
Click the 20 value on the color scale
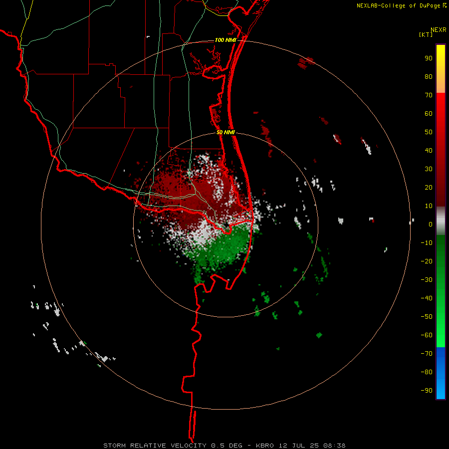(429, 187)
